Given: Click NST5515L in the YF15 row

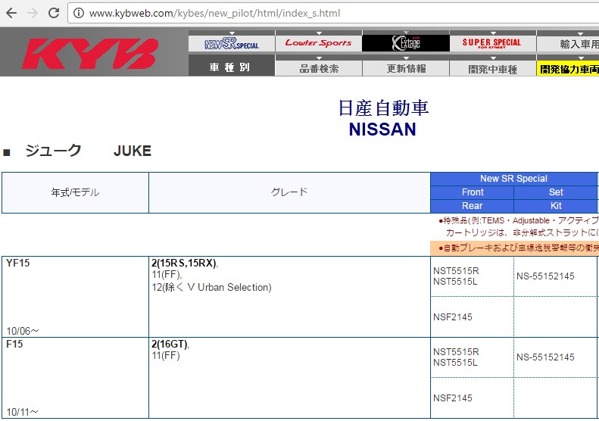Looking at the screenshot, I should coord(455,282).
